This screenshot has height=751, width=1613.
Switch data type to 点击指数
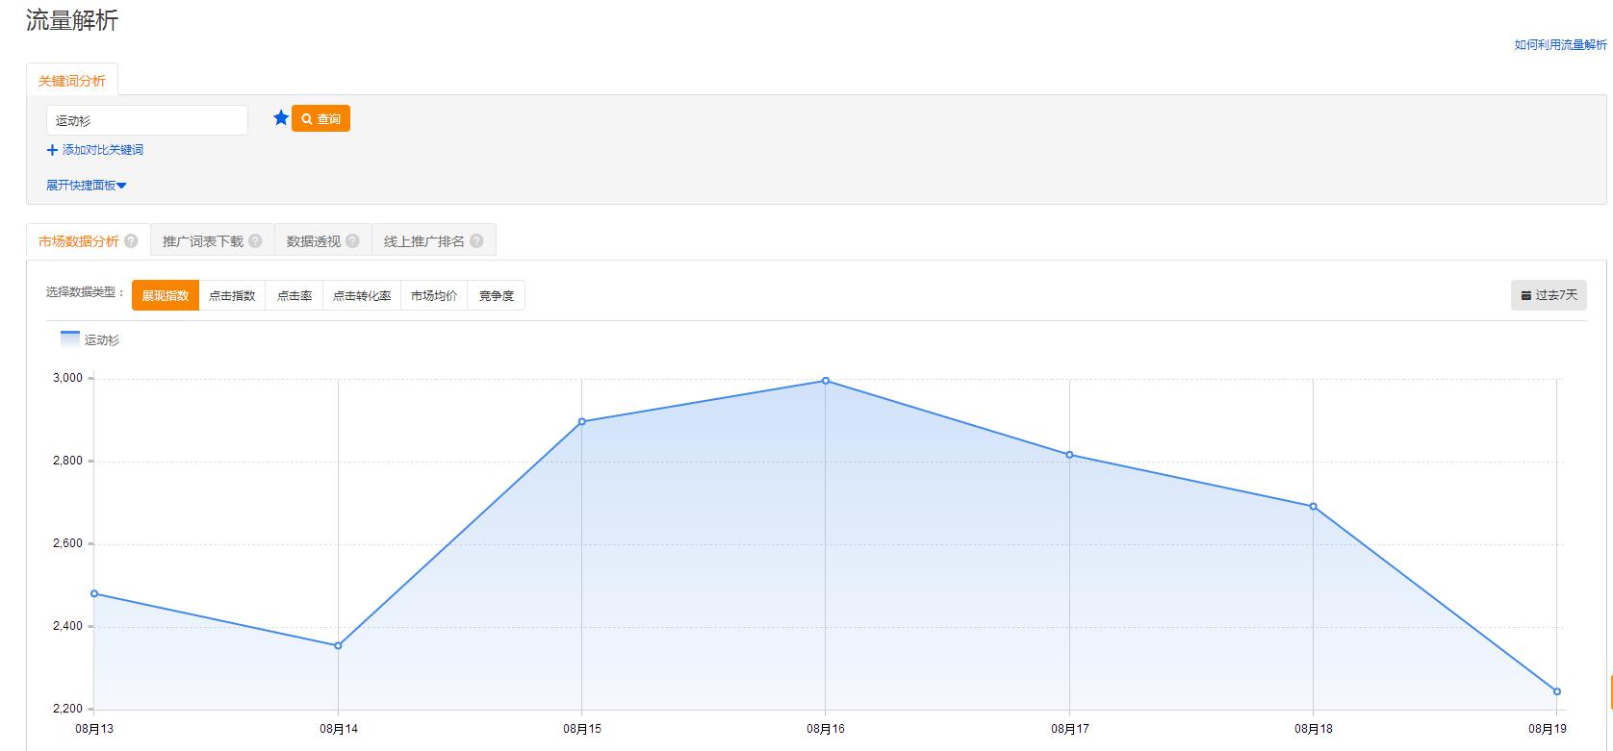tap(232, 296)
